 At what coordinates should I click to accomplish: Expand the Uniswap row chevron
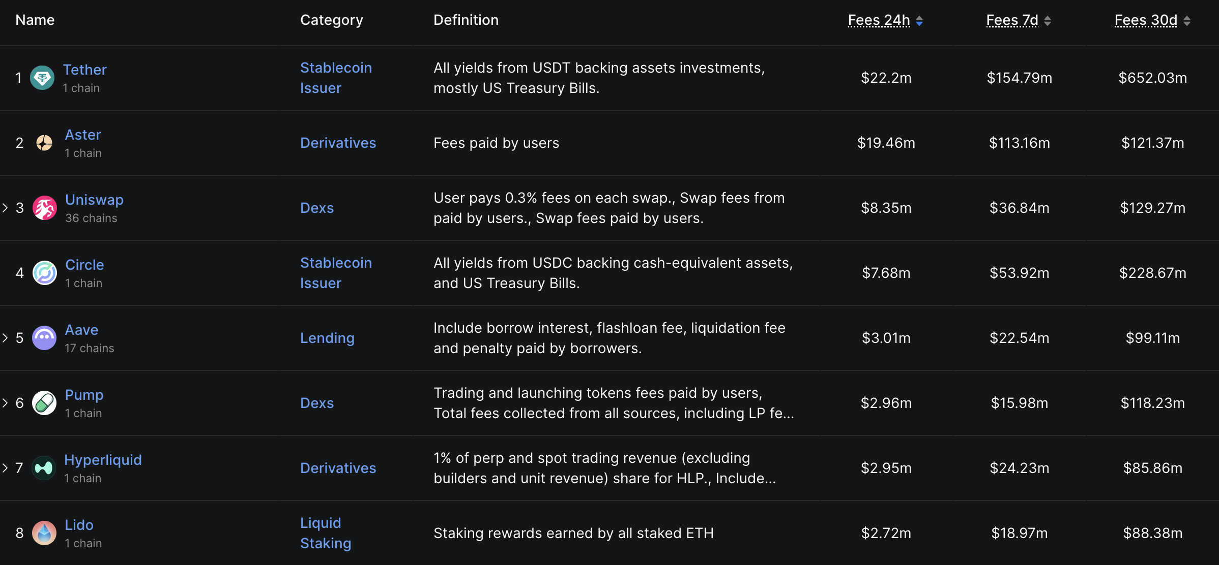5,208
